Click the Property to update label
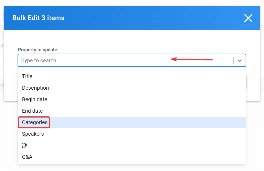Image resolution: width=264 pixels, height=171 pixels. coord(38,50)
